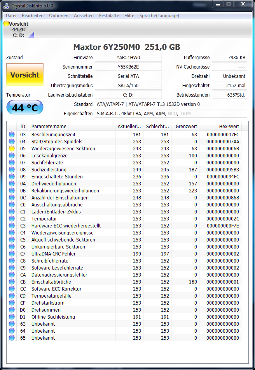Click the CrystalDiskInfo title bar icon
This screenshot has height=370, width=255.
[x=7, y=5]
